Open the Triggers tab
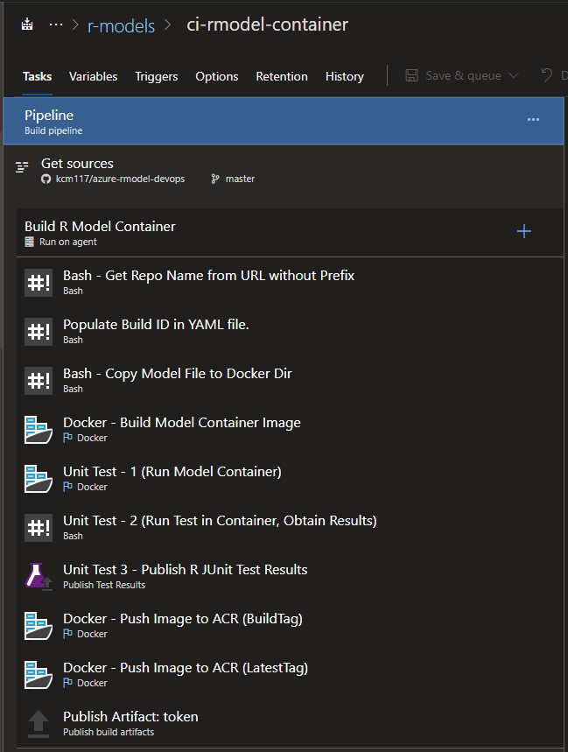The width and height of the screenshot is (568, 752). 157,76
